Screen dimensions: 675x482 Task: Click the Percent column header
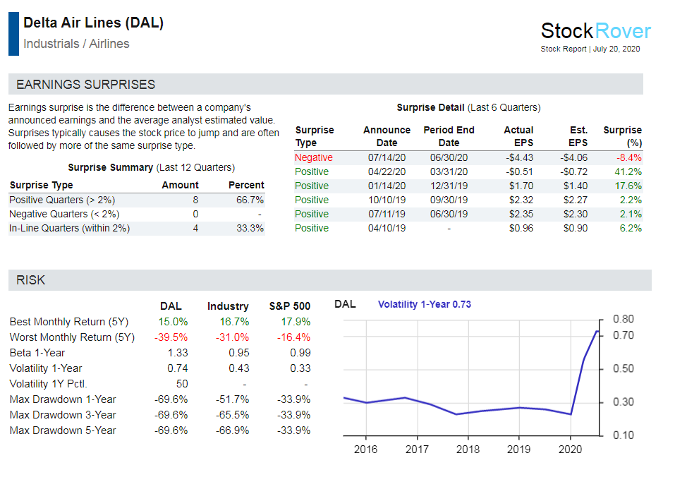tap(246, 185)
